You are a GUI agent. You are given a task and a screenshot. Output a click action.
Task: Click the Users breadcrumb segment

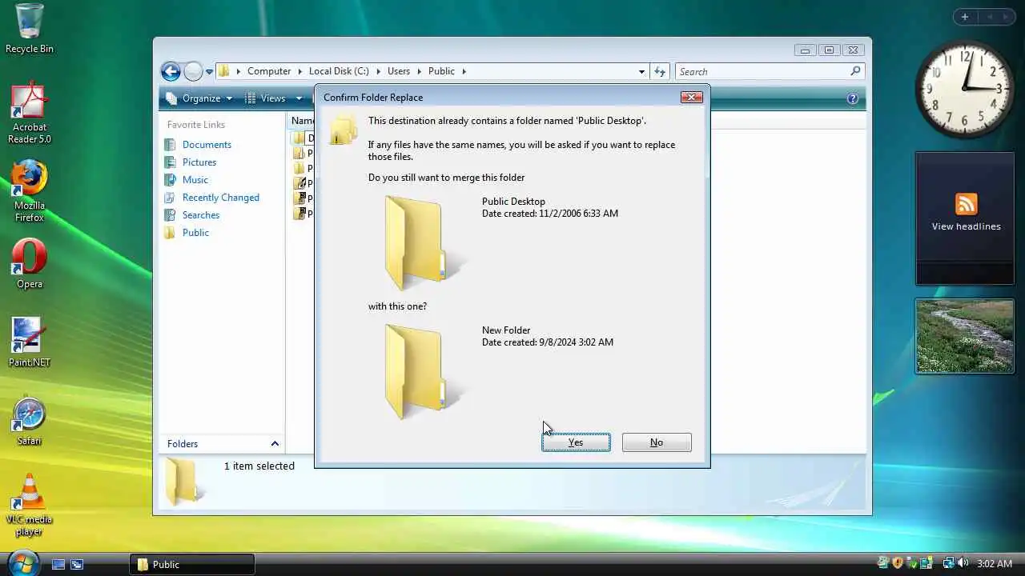[x=399, y=71]
